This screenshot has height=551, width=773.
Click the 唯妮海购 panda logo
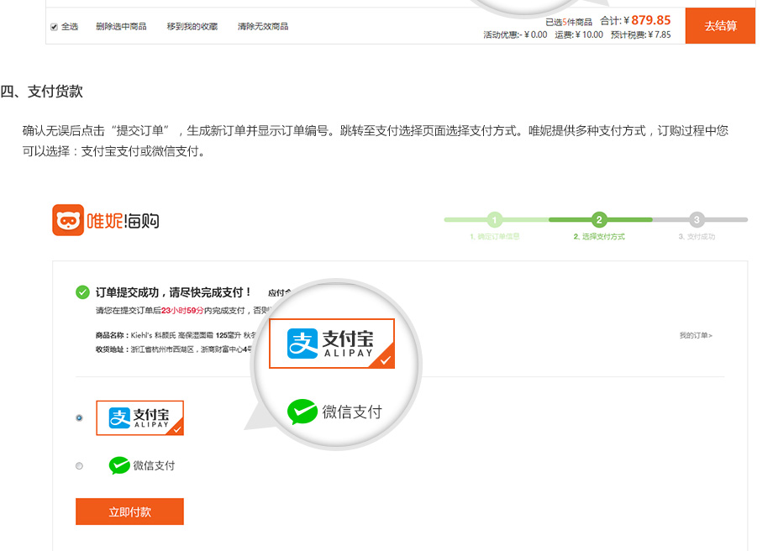point(106,220)
